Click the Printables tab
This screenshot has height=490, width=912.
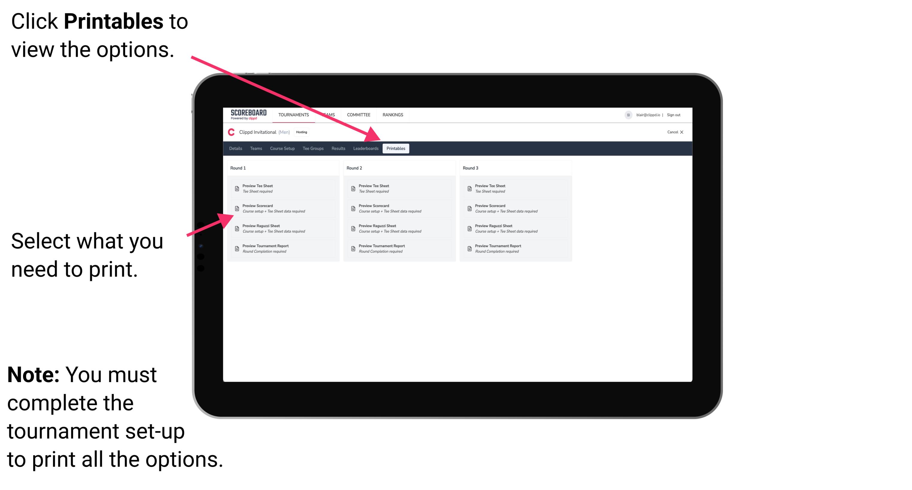coord(396,149)
